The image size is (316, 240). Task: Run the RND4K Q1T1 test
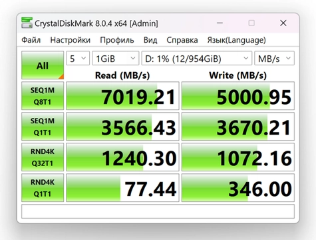43,188
